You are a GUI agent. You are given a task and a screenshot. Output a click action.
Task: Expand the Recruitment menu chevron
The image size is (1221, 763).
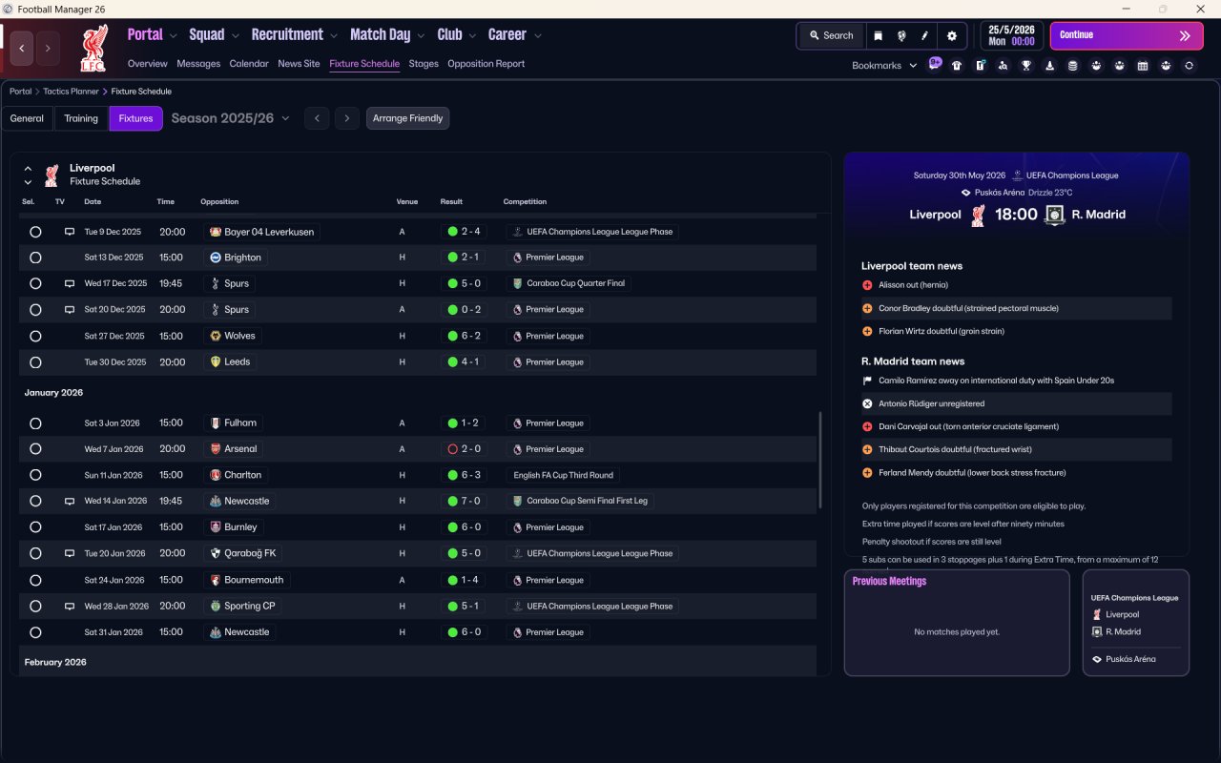coord(333,36)
